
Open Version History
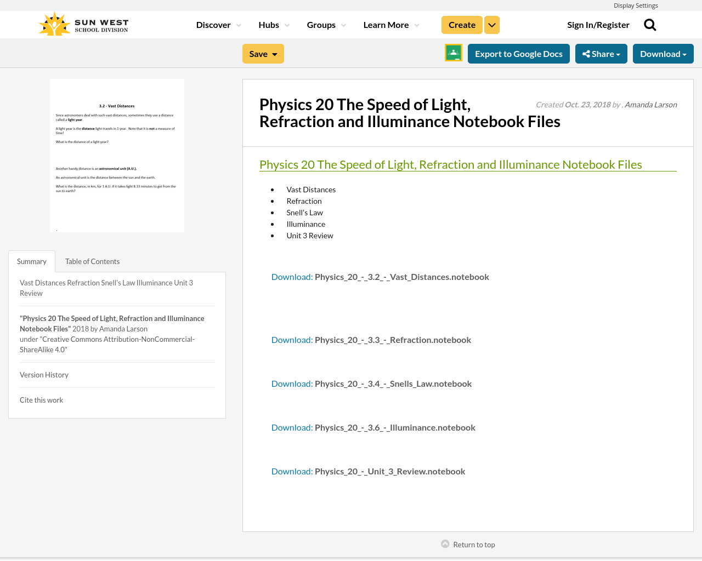44,375
